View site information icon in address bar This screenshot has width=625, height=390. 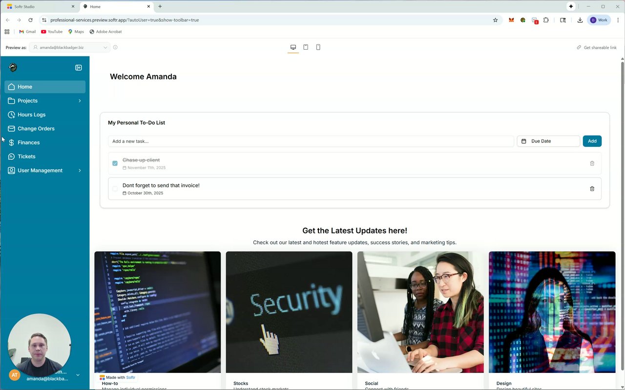pos(44,20)
